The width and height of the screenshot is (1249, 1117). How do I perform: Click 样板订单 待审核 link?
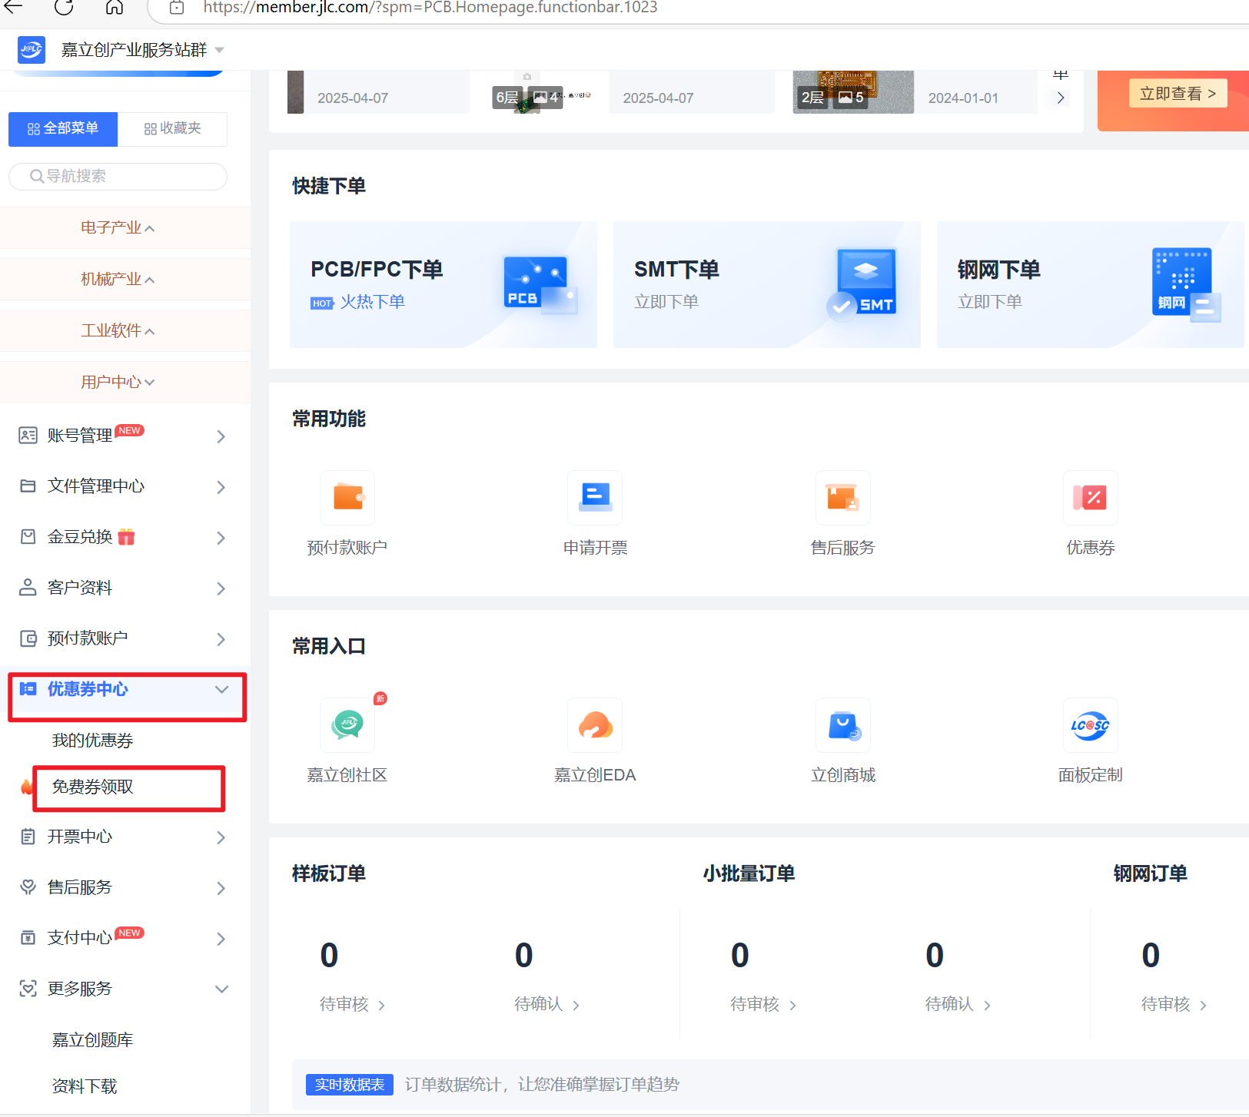(x=352, y=1004)
